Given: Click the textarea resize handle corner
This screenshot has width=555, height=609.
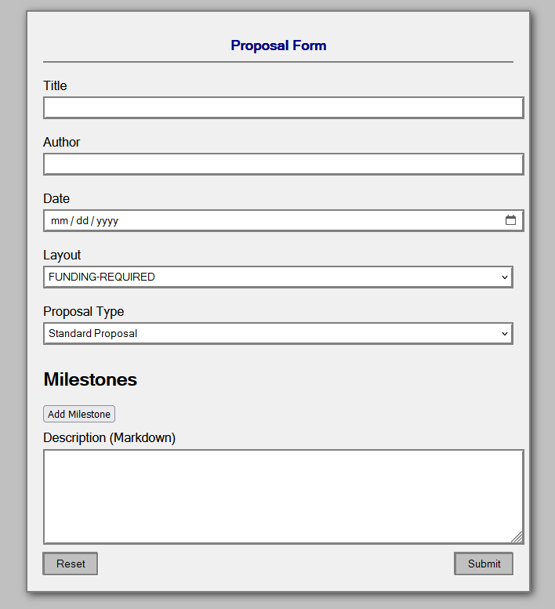Looking at the screenshot, I should pyautogui.click(x=517, y=537).
